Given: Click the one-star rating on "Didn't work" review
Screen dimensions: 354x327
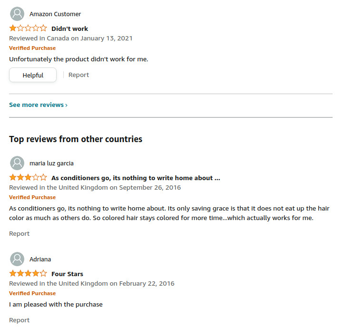Looking at the screenshot, I should coord(28,29).
